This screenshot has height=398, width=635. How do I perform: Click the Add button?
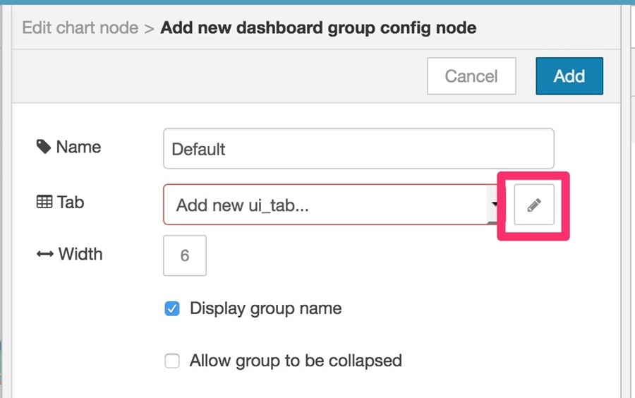[569, 76]
